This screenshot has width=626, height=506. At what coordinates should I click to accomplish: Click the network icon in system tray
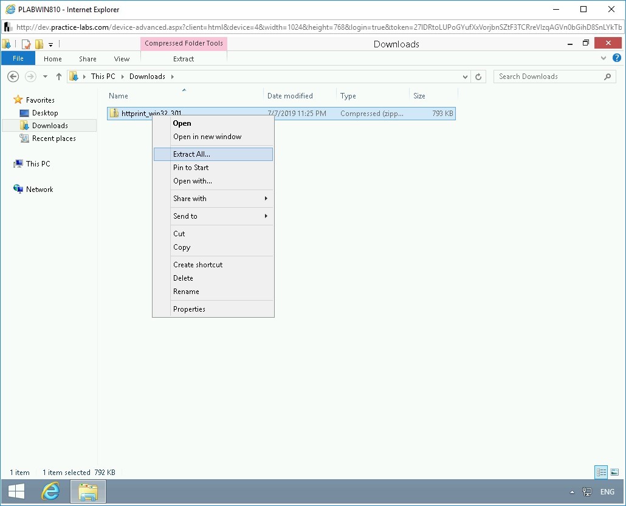coord(587,492)
